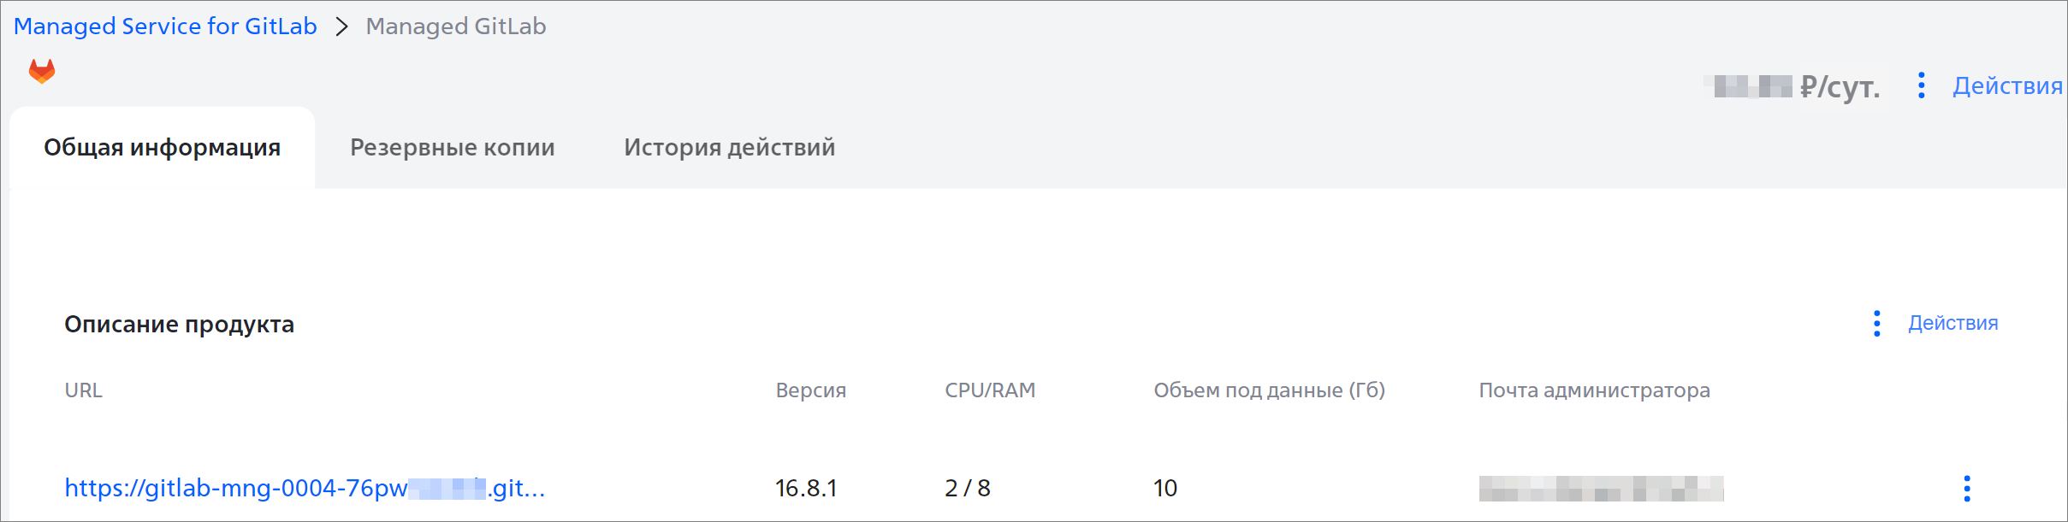Open three-dot menu in Описание продукта section

[1876, 324]
